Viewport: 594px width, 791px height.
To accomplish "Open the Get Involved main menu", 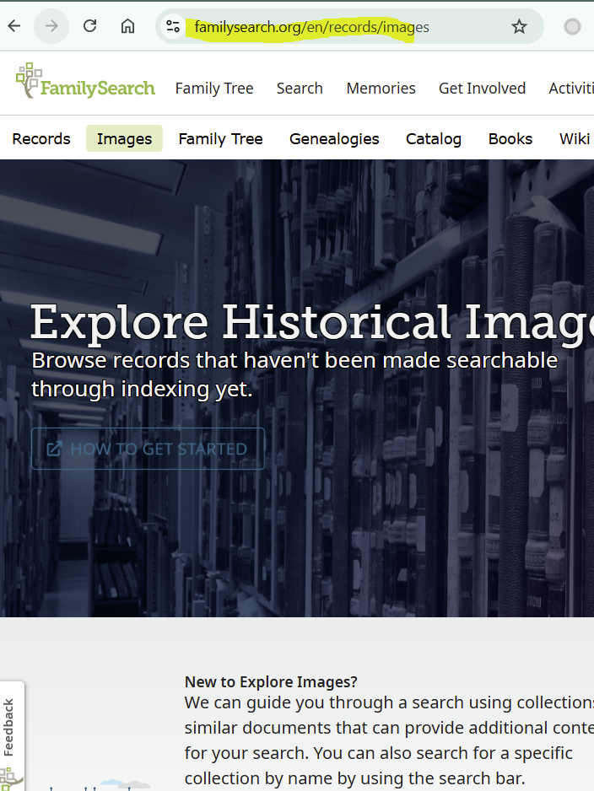I will pos(482,89).
